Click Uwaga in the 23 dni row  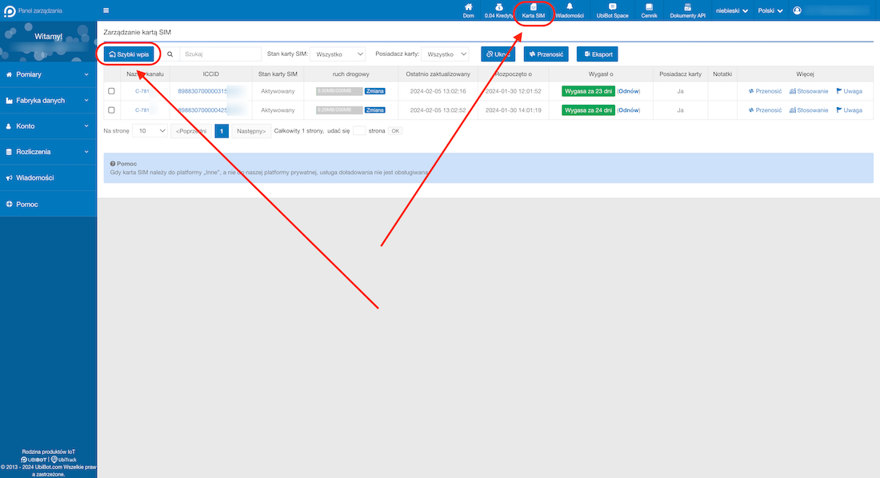coord(849,91)
